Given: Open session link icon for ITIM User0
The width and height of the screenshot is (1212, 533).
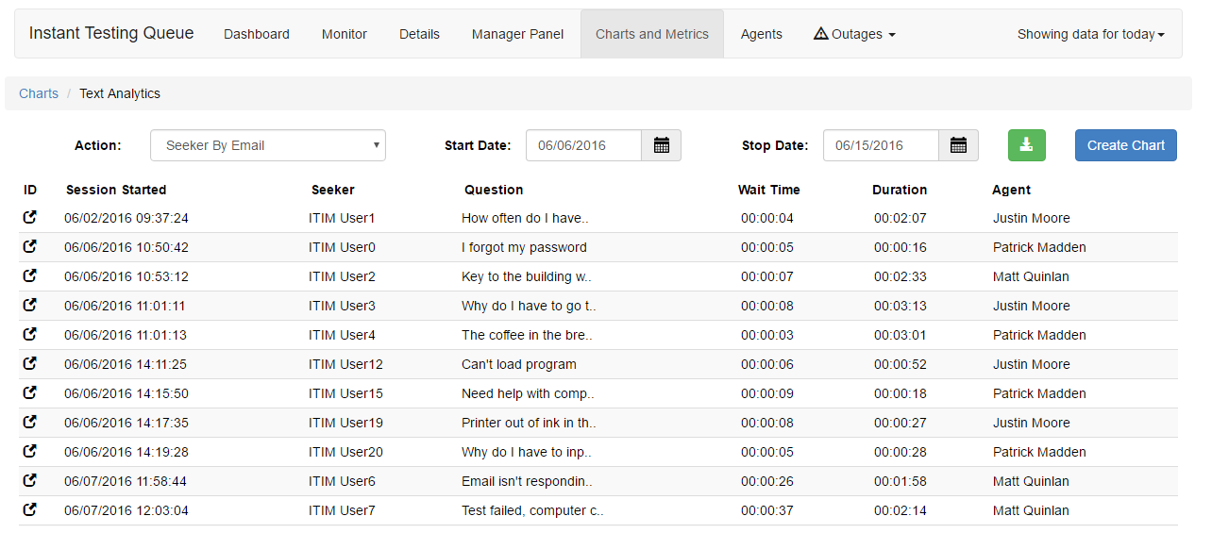Looking at the screenshot, I should (x=29, y=246).
